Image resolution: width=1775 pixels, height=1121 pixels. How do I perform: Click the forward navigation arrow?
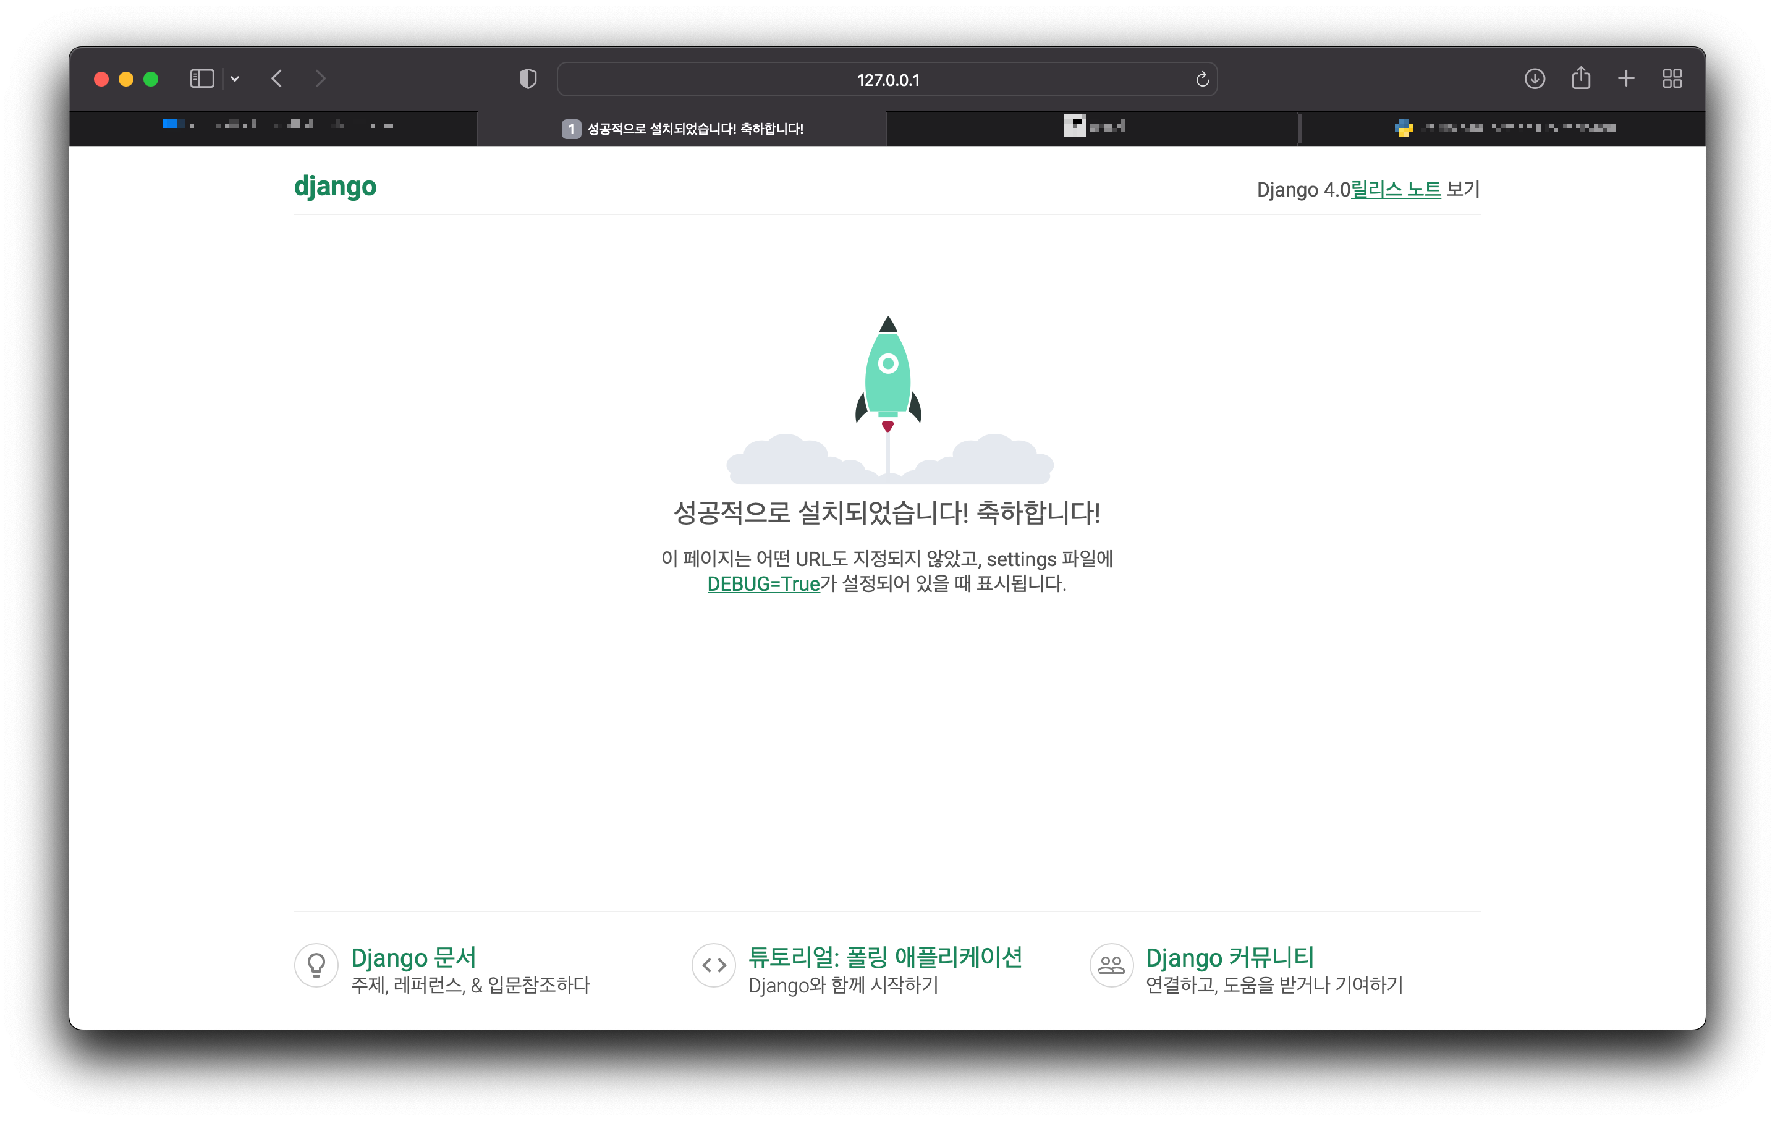[x=320, y=79]
